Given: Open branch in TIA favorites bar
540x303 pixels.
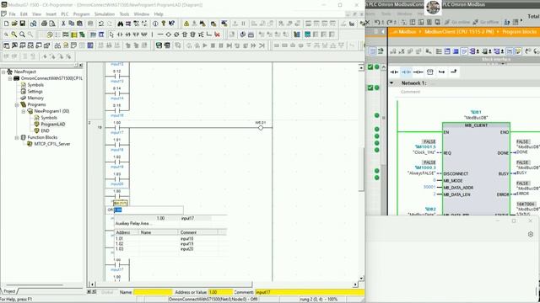Looking at the screenshot, I should click(x=442, y=72).
